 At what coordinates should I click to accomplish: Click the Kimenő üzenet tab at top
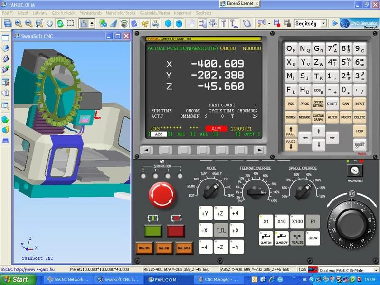[240, 4]
